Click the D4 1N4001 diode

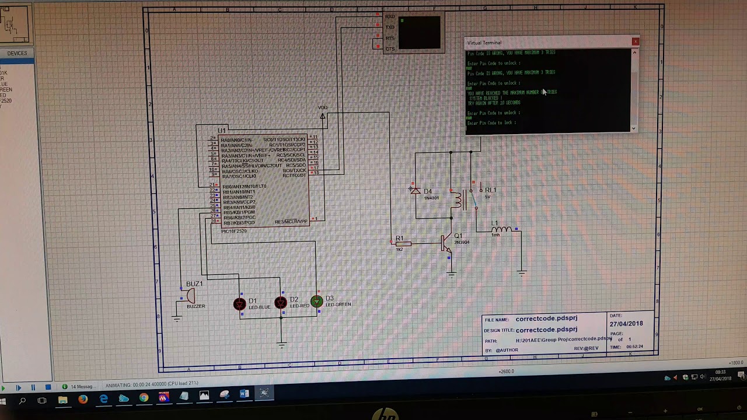tap(416, 190)
